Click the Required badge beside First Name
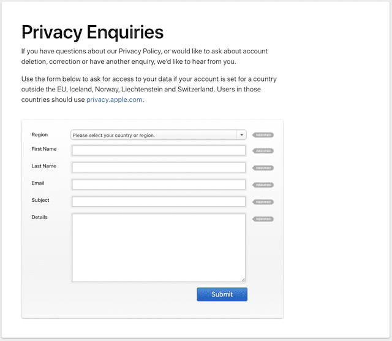The image size is (392, 341). coord(263,151)
